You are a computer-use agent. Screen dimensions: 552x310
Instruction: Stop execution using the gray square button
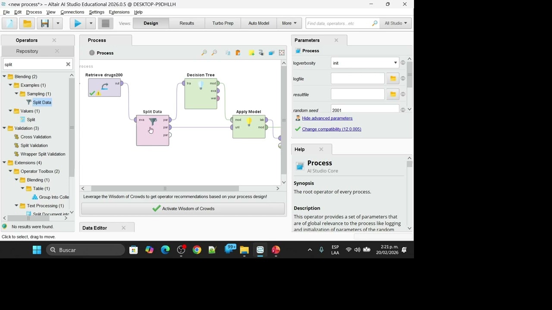(105, 23)
